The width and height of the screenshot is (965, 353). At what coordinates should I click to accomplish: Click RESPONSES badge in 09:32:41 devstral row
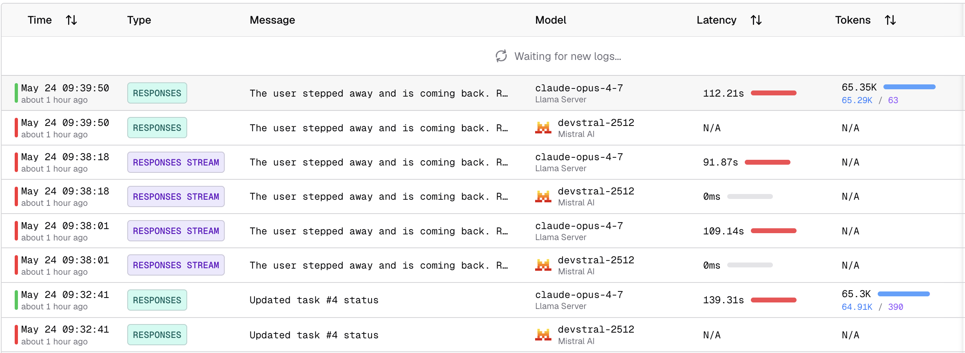pos(157,335)
